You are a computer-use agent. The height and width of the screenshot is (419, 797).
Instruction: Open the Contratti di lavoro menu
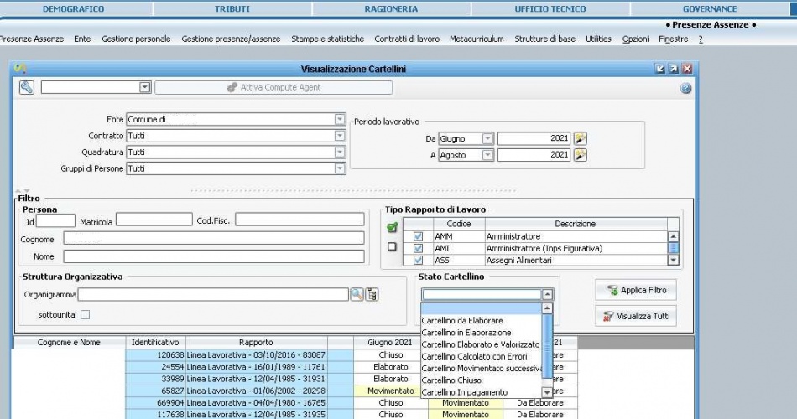pyautogui.click(x=407, y=39)
